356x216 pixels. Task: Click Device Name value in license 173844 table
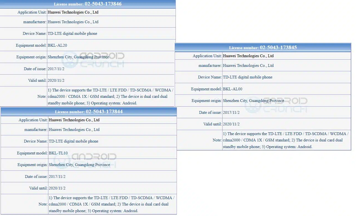tap(74, 141)
